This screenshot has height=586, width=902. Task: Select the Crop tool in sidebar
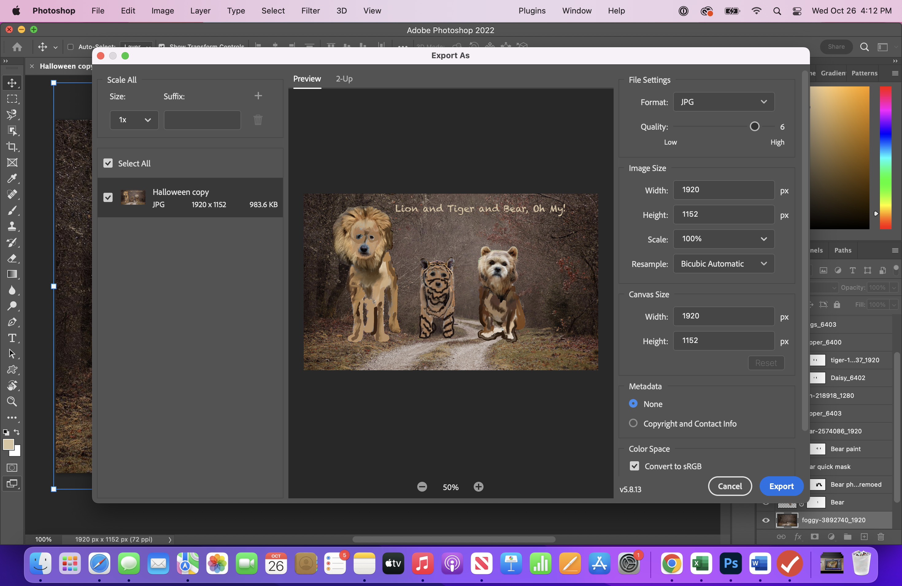pos(12,145)
